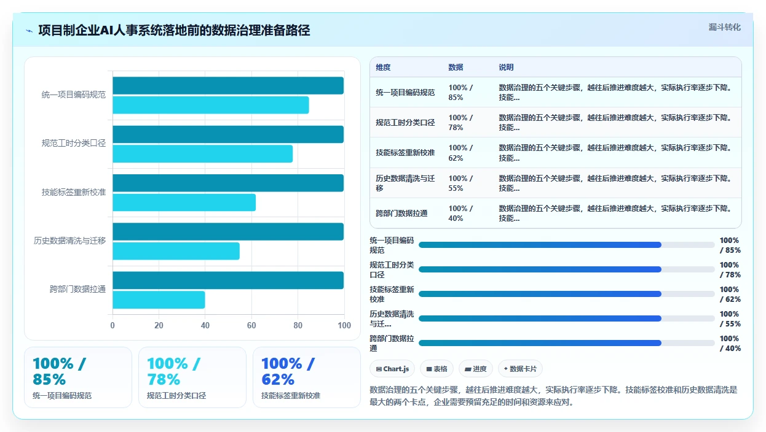Click the 漏斗转化 tag in the header

click(724, 28)
